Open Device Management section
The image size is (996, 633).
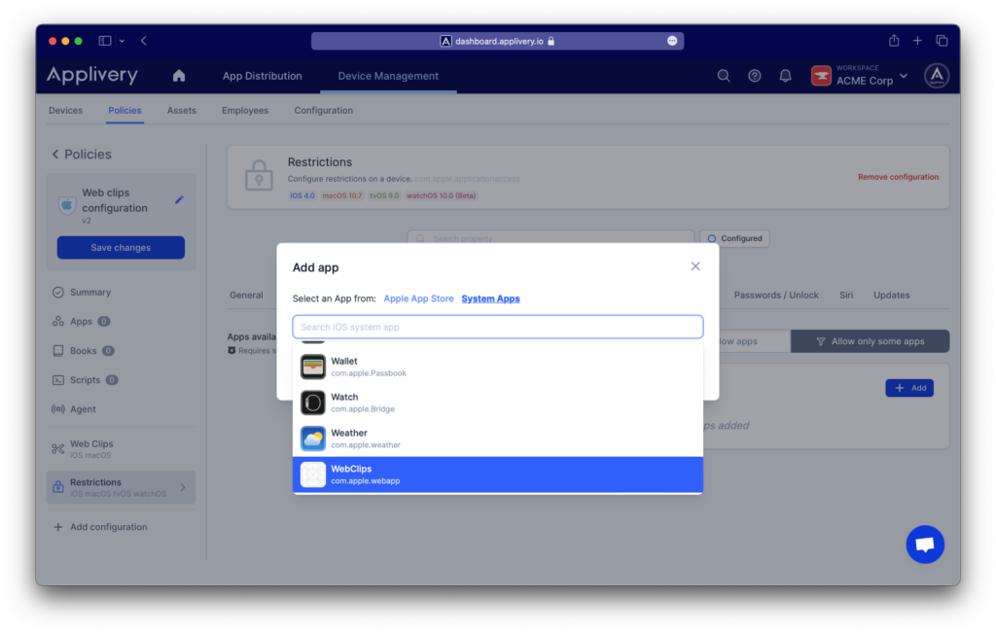pyautogui.click(x=388, y=76)
